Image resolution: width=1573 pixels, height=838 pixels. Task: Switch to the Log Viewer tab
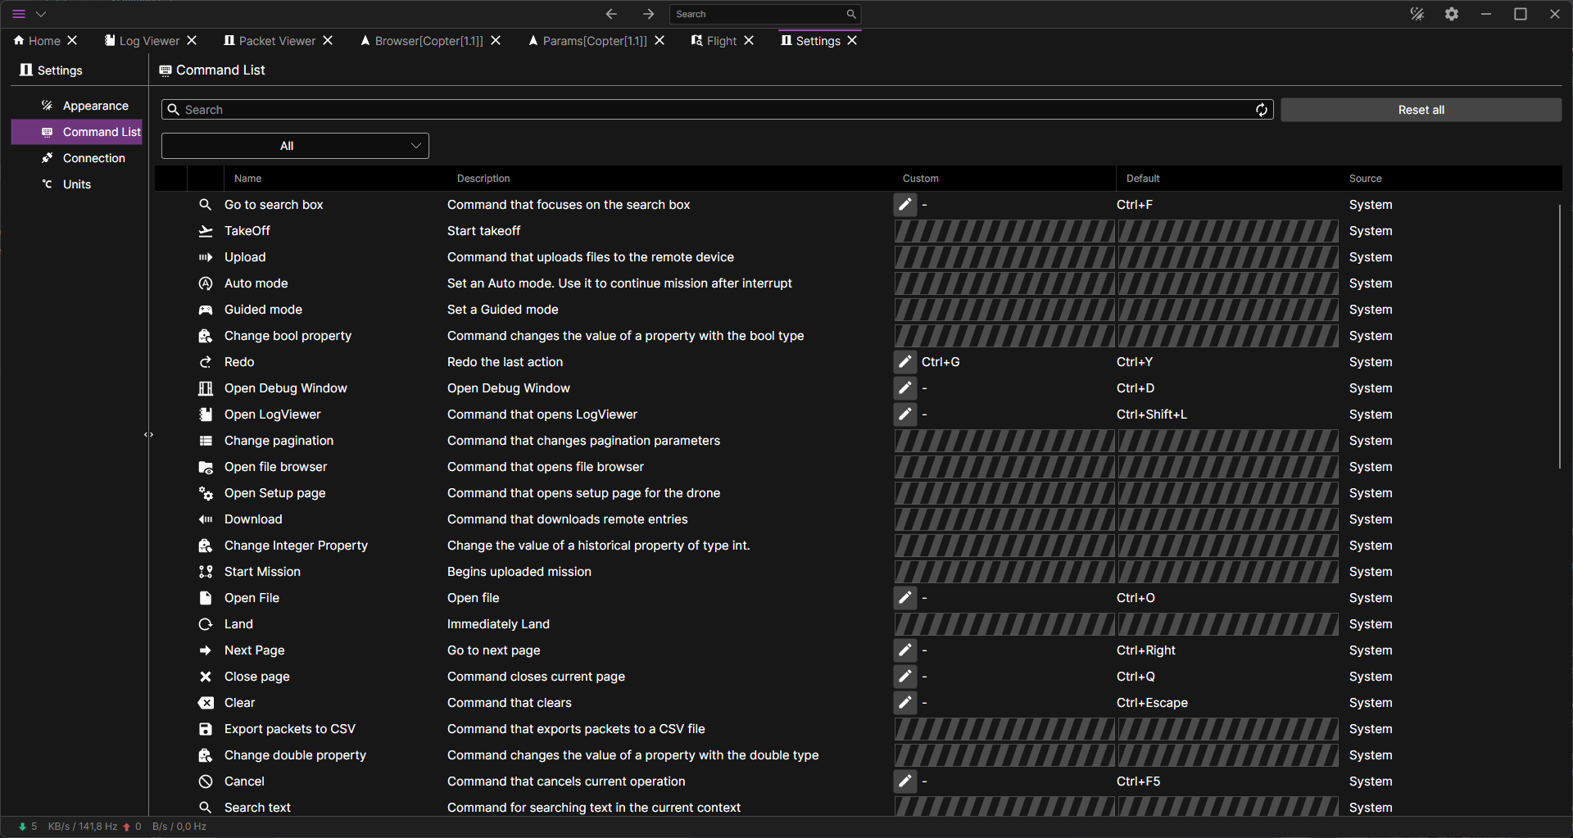tap(148, 41)
